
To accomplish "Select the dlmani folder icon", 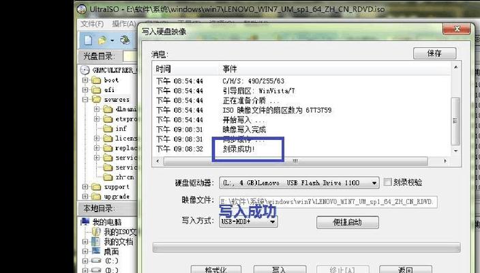I will (x=108, y=109).
